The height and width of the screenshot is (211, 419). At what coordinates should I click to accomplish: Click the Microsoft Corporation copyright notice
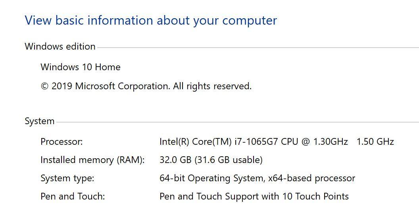146,86
